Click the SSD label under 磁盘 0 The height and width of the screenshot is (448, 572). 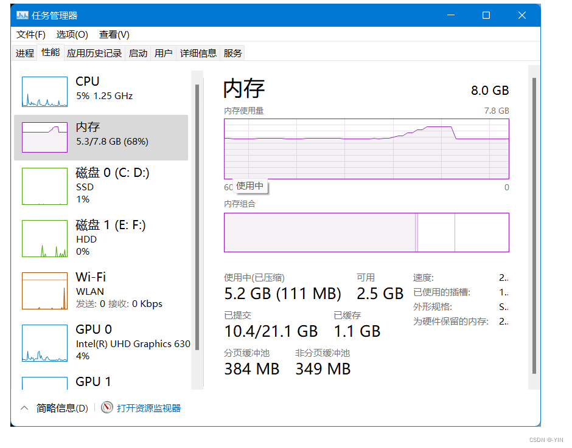[85, 187]
